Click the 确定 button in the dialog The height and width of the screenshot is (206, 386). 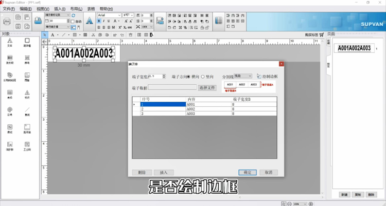pos(247,172)
